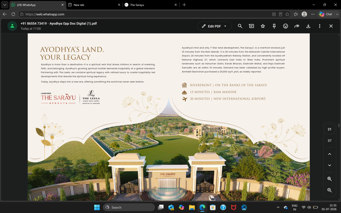Click the address bar with web.whatsapp.com
The height and width of the screenshot is (213, 341).
click(155, 14)
